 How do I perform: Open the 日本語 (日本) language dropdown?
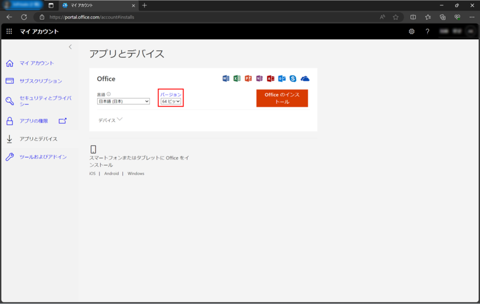123,101
